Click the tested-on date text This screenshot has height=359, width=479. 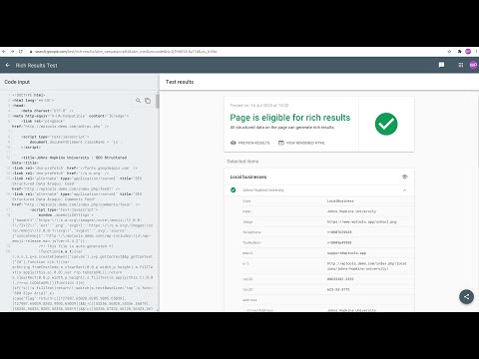pos(259,106)
